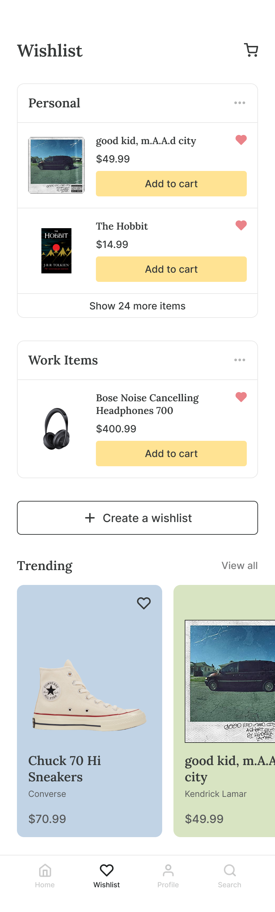The width and height of the screenshot is (275, 912).
Task: Show 24 more items in Personal wishlist
Action: click(x=137, y=306)
